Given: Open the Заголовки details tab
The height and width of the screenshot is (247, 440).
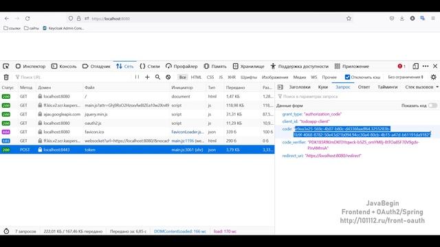Looking at the screenshot, I should point(300,87).
